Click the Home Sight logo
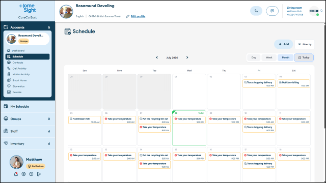This screenshot has width=326, height=183. click(x=28, y=8)
